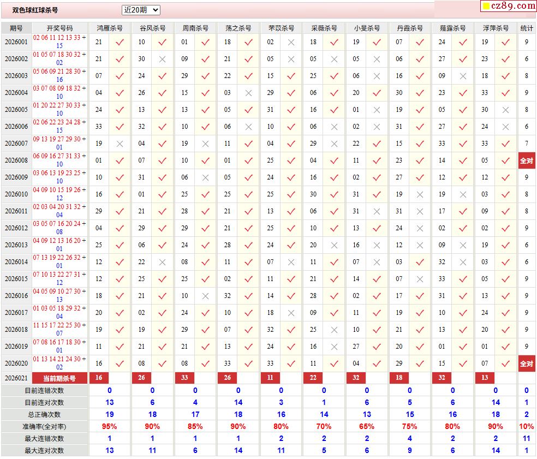Open the 近20期 period dropdown
This screenshot has width=537, height=459.
coord(141,10)
